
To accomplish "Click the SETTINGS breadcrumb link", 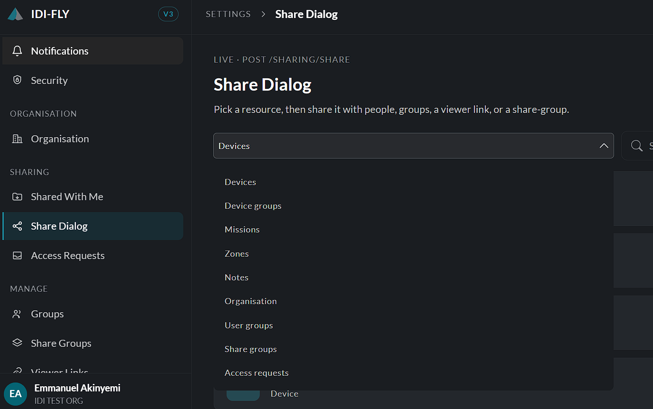I will (x=228, y=14).
